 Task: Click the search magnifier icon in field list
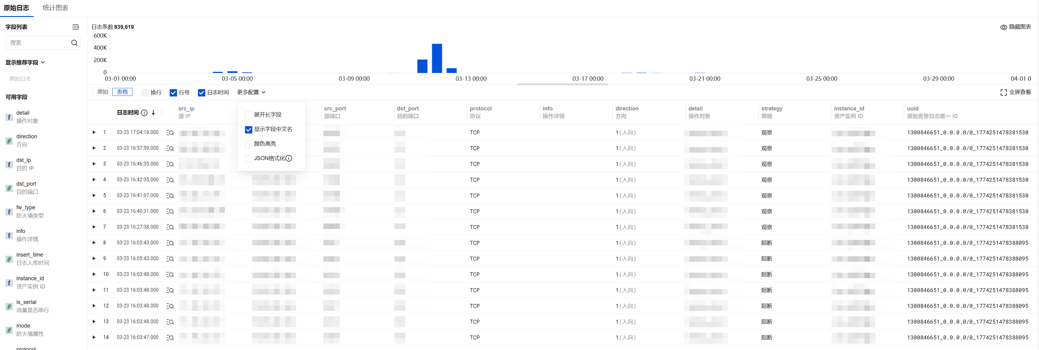tap(74, 43)
